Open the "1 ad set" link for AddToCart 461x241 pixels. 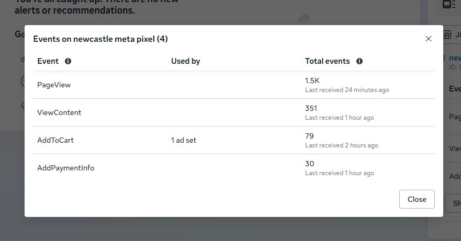pos(184,140)
